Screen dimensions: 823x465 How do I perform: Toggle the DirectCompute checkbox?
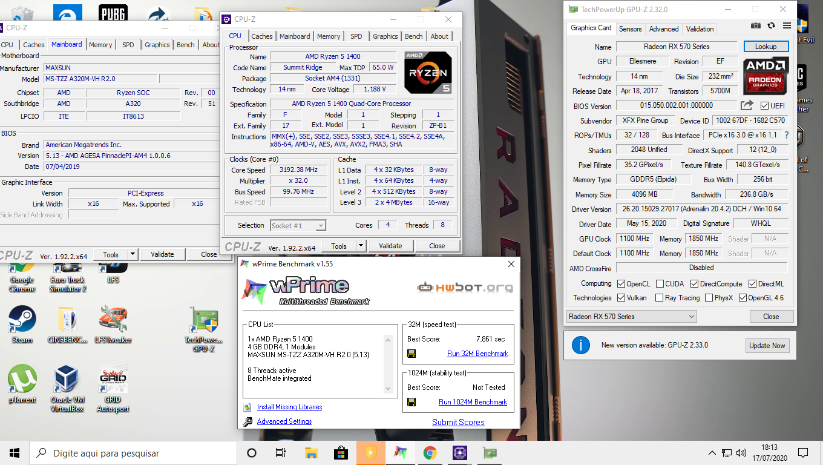694,283
